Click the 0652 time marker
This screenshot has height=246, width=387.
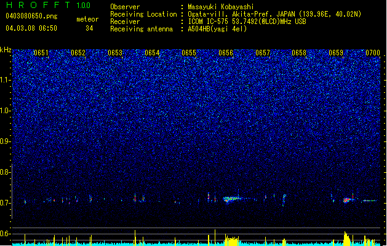[x=78, y=53]
